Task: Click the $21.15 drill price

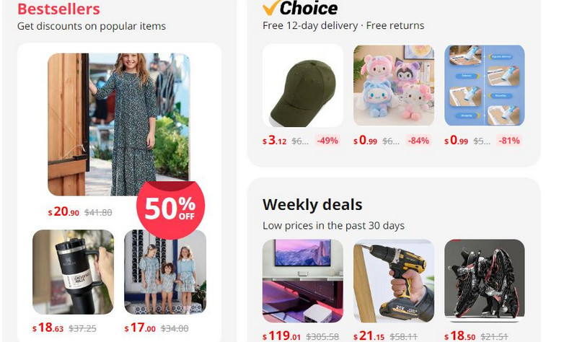Action: pyautogui.click(x=369, y=336)
